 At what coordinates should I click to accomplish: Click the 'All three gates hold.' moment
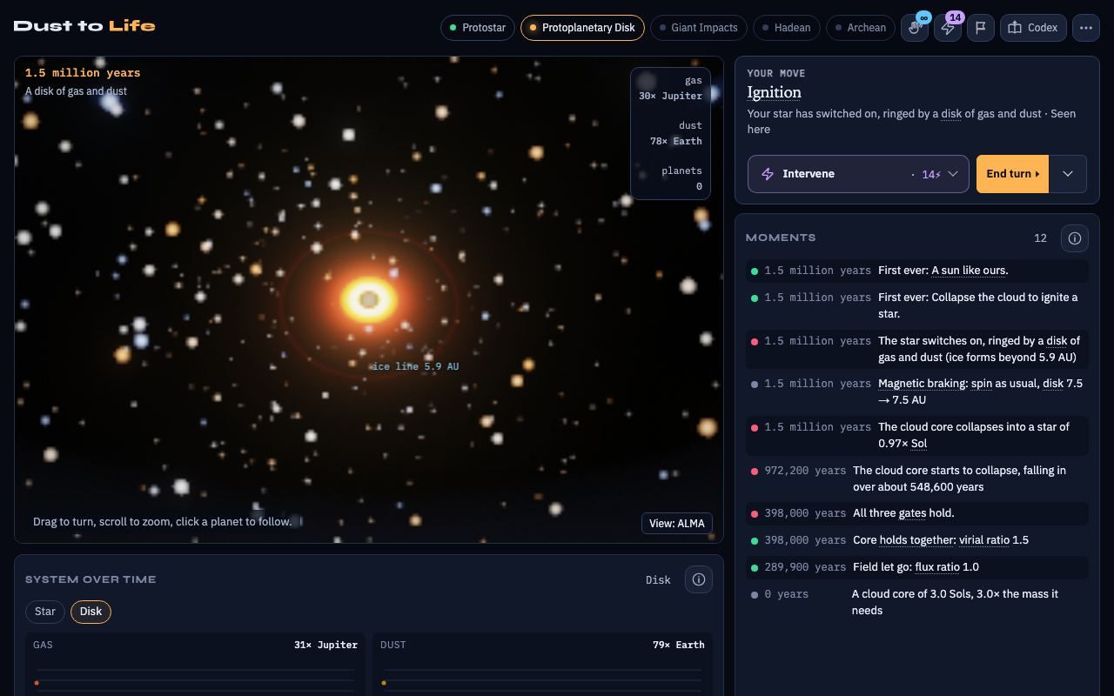917,513
